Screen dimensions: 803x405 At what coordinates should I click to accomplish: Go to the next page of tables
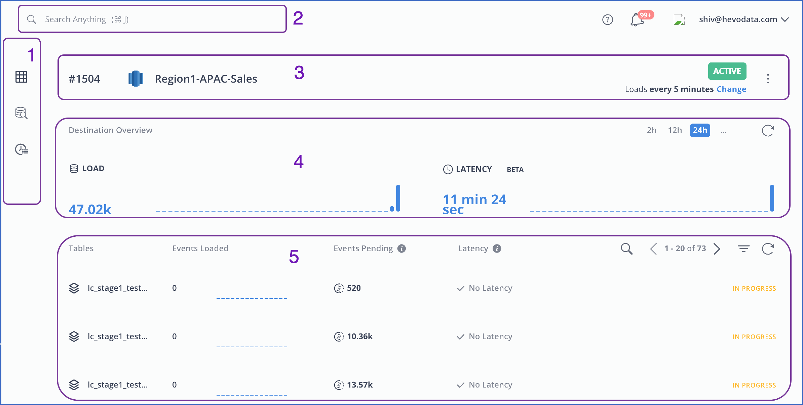(x=717, y=249)
